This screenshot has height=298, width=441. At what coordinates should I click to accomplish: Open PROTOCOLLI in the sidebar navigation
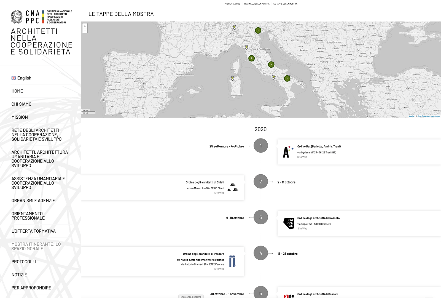(x=24, y=262)
